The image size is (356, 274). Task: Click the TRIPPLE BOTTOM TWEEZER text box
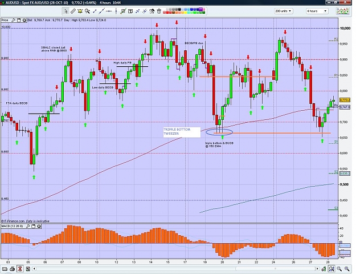coord(182,132)
